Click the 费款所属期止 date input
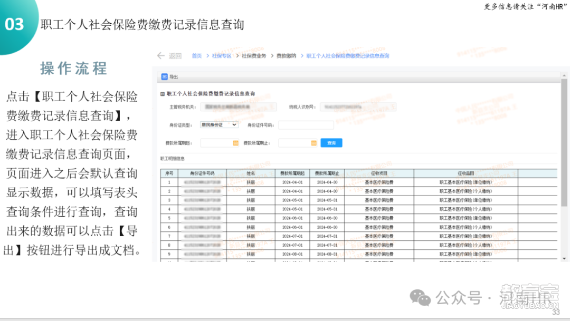 [295, 143]
